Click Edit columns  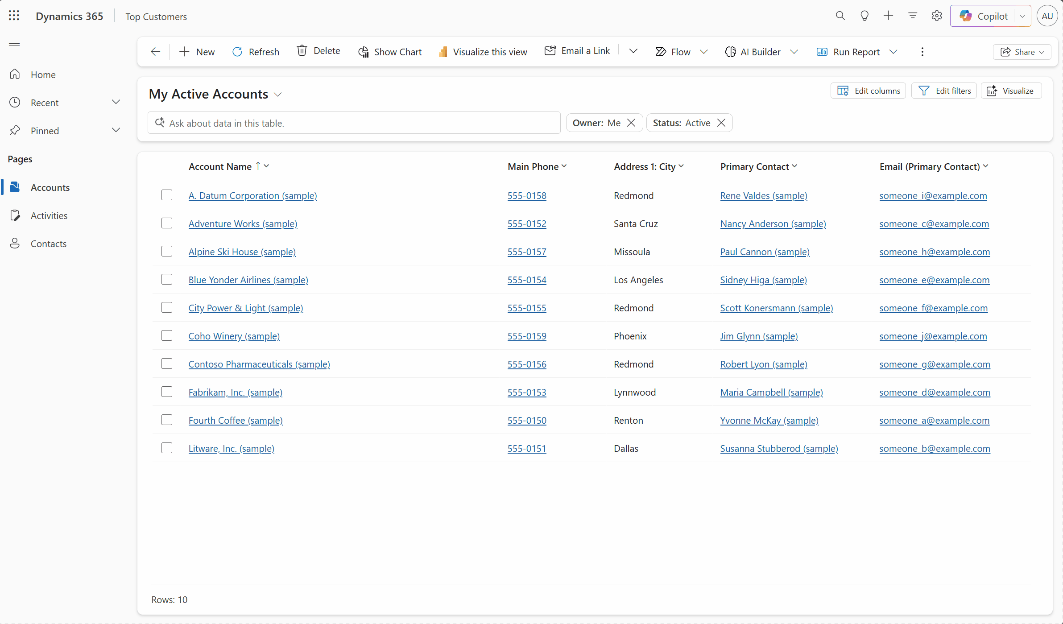868,91
